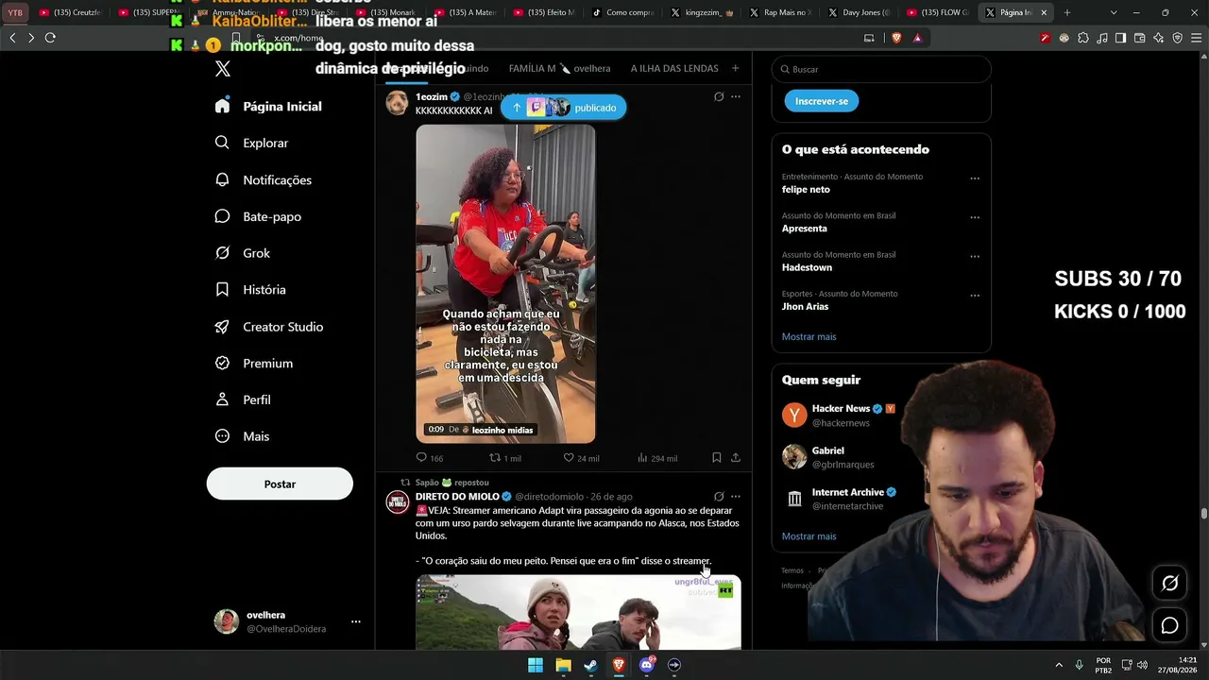This screenshot has width=1209, height=680.
Task: Open account options next to ovelhera
Action: (356, 621)
